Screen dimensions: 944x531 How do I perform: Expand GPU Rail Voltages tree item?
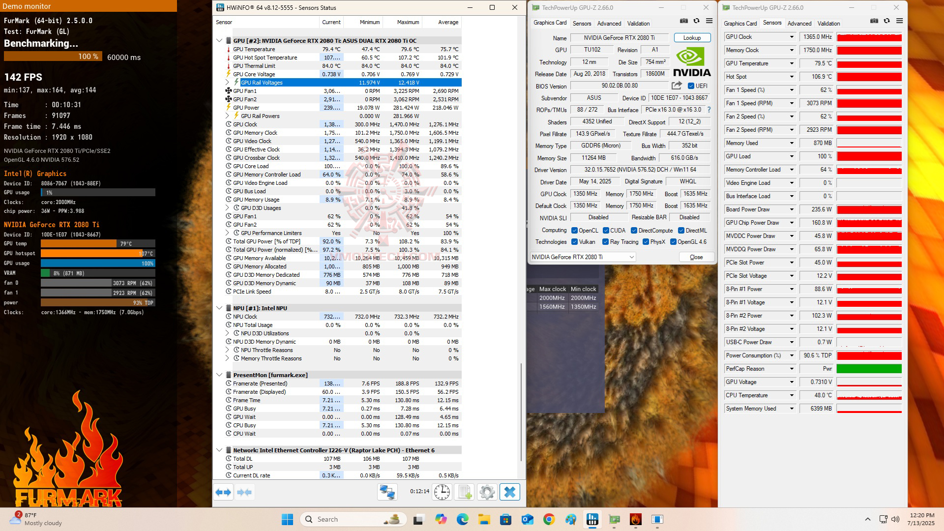(227, 83)
